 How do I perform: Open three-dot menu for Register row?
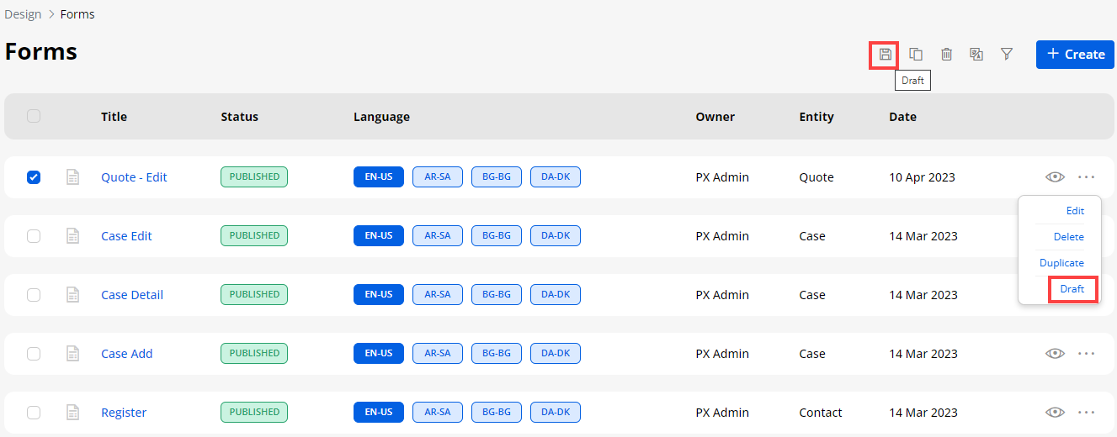(x=1086, y=413)
